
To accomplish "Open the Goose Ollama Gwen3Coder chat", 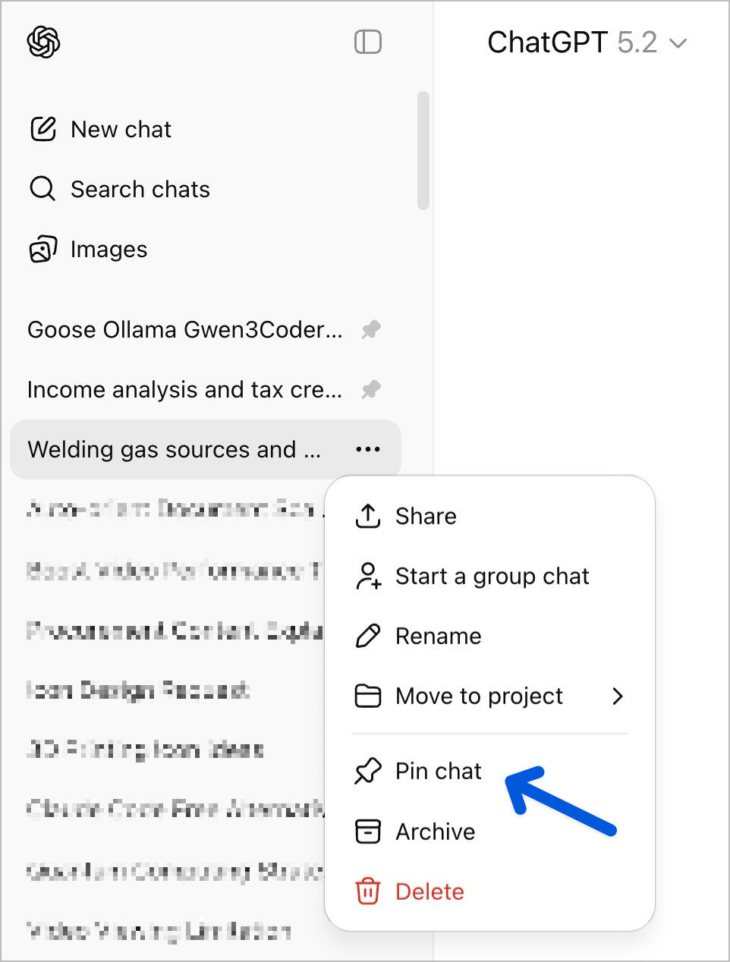I will click(x=184, y=330).
